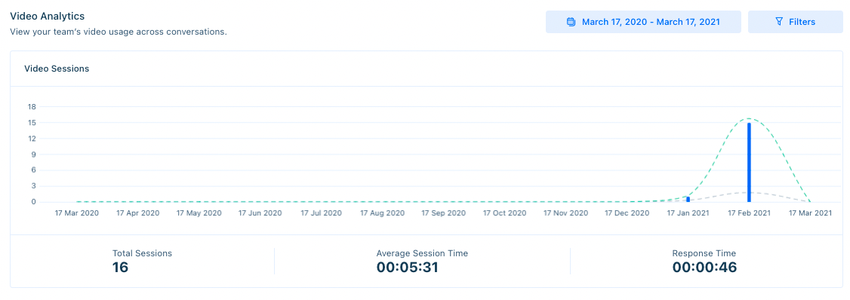Click the 17 Mar 2021 axis label
The width and height of the screenshot is (850, 300).
pyautogui.click(x=810, y=213)
